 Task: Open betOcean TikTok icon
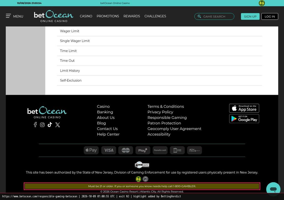pyautogui.click(x=50, y=125)
